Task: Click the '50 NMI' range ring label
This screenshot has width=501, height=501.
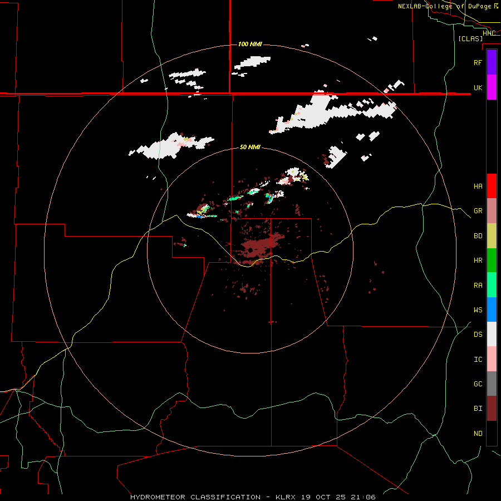Action: coord(250,147)
